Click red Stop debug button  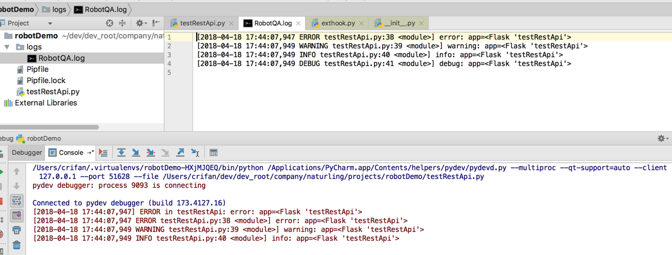click(x=1, y=201)
